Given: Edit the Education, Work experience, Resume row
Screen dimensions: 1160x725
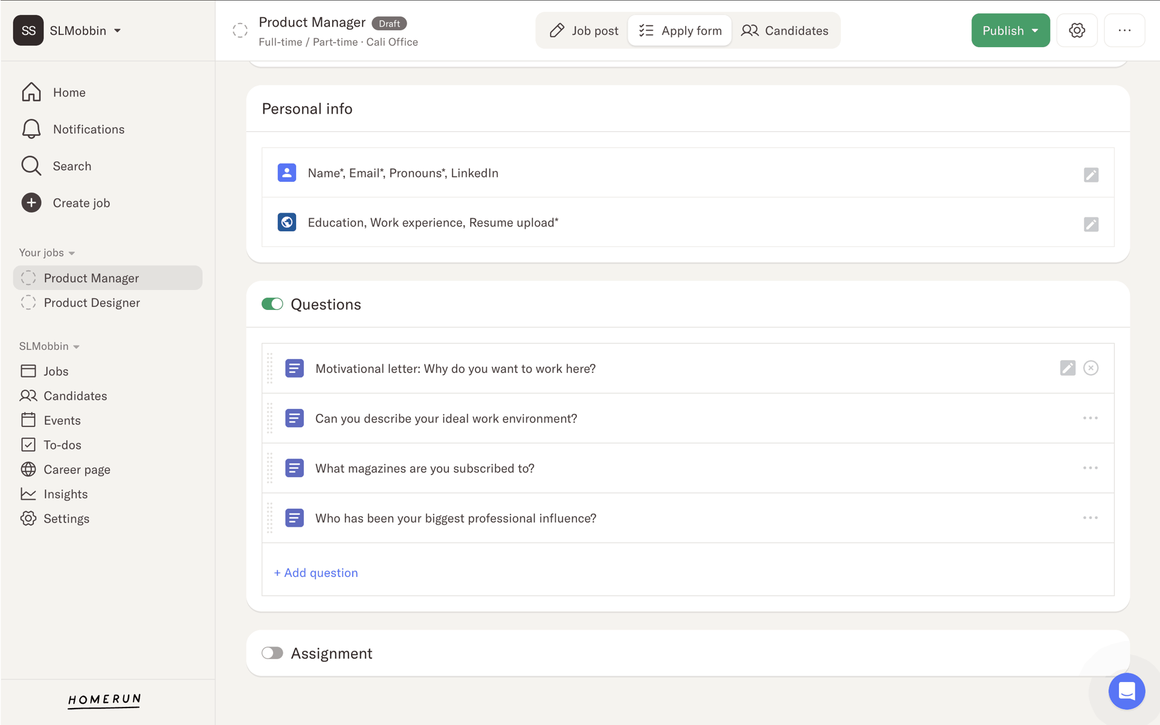Looking at the screenshot, I should pos(1091,225).
